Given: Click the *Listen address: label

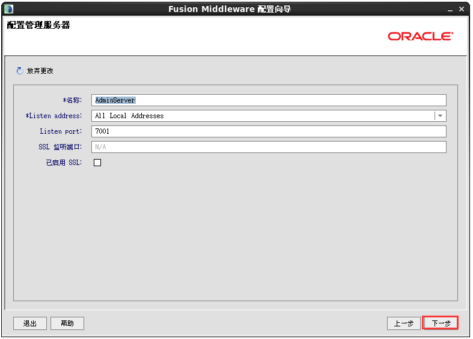Looking at the screenshot, I should click(53, 116).
